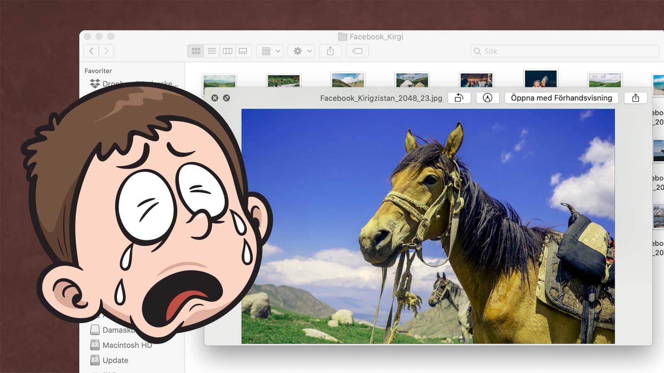Click the Sök search field
Viewport: 664px width, 373px height.
click(x=565, y=51)
